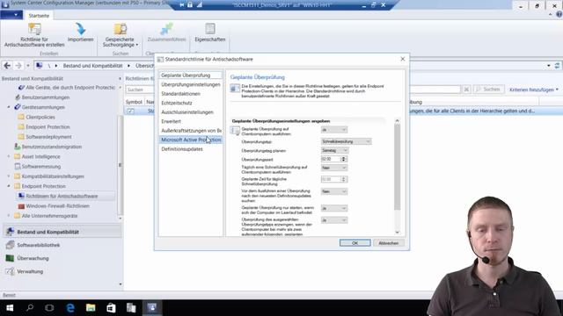Expand the Asset Intelligence tree node
Image resolution: width=563 pixels, height=316 pixels.
pyautogui.click(x=9, y=156)
